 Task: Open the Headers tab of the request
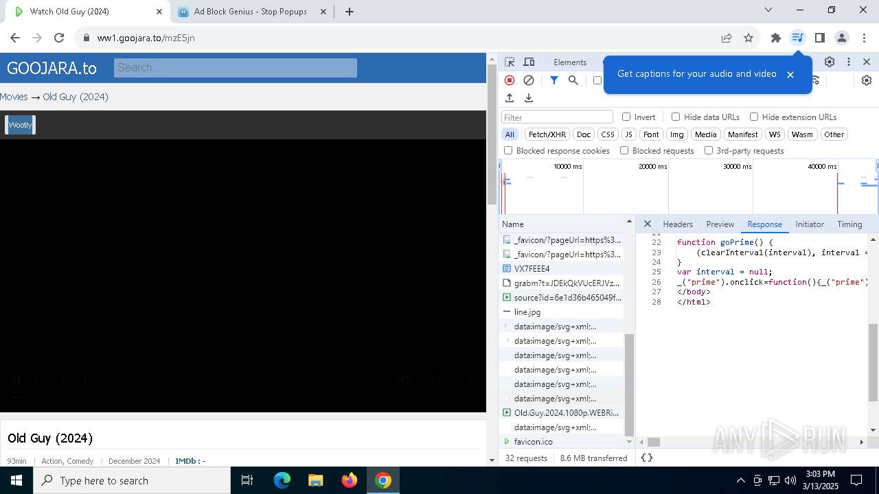[x=678, y=224]
